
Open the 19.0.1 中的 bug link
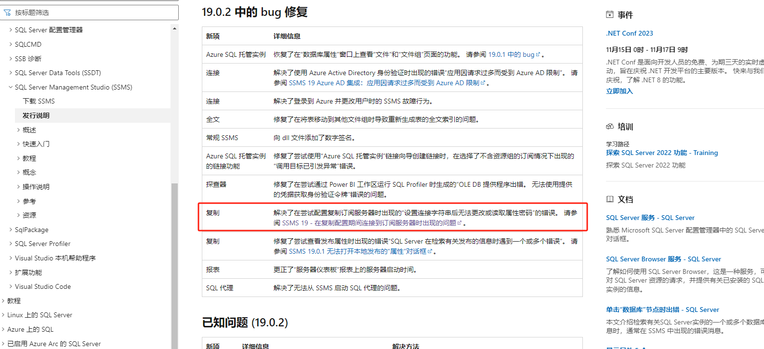click(512, 54)
